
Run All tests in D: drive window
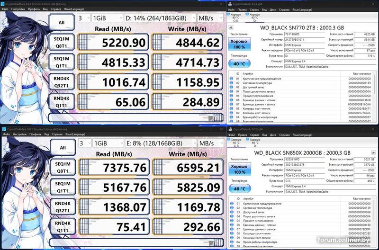coord(62,22)
